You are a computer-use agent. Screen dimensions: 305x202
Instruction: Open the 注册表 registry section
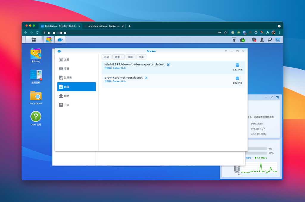point(77,78)
